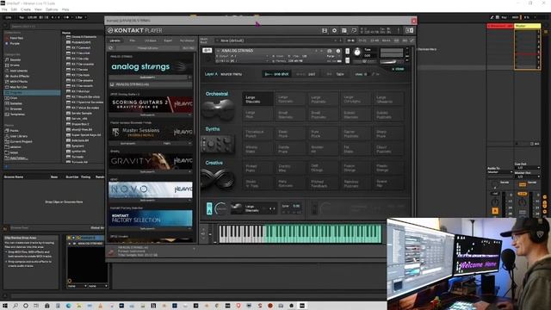Switch to the Libraries tab in Kontakt
Screen dimensions: 551x310
[115, 40]
